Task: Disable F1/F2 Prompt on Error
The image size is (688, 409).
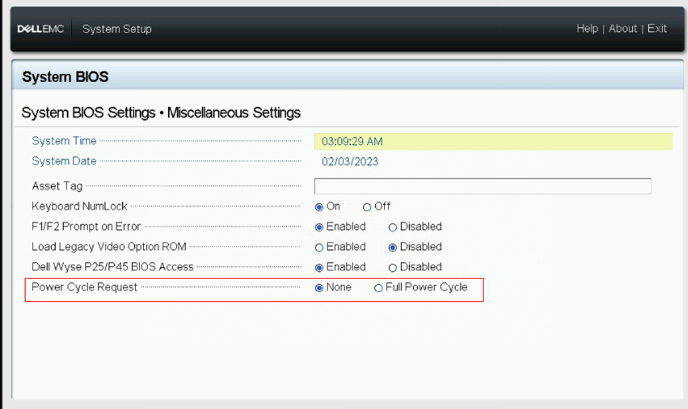Action: (393, 227)
